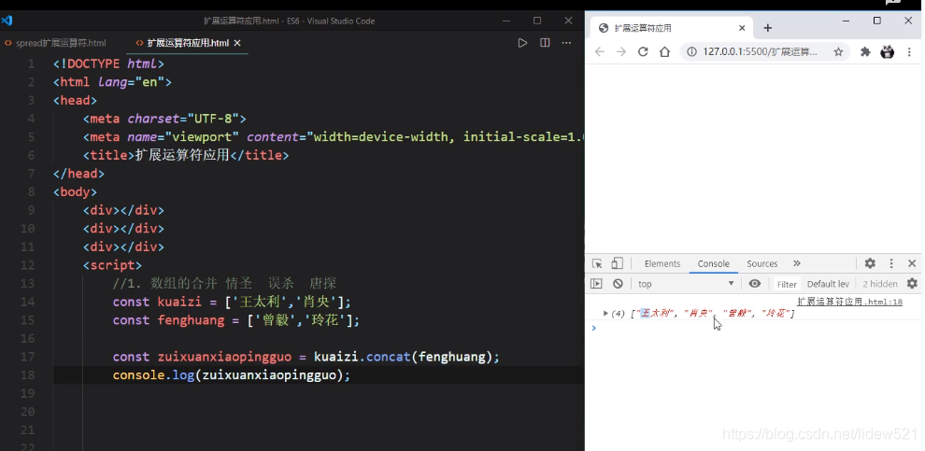
Task: Open Default levels dropdown
Action: click(x=828, y=284)
